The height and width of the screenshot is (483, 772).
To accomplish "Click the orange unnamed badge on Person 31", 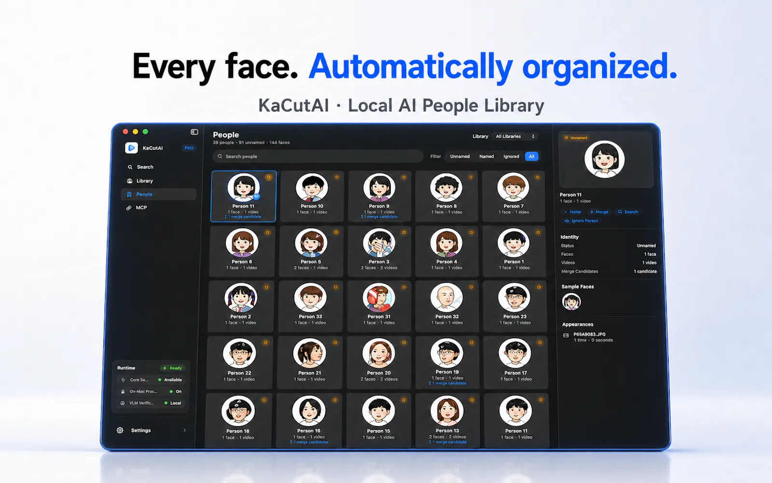I will click(x=404, y=287).
